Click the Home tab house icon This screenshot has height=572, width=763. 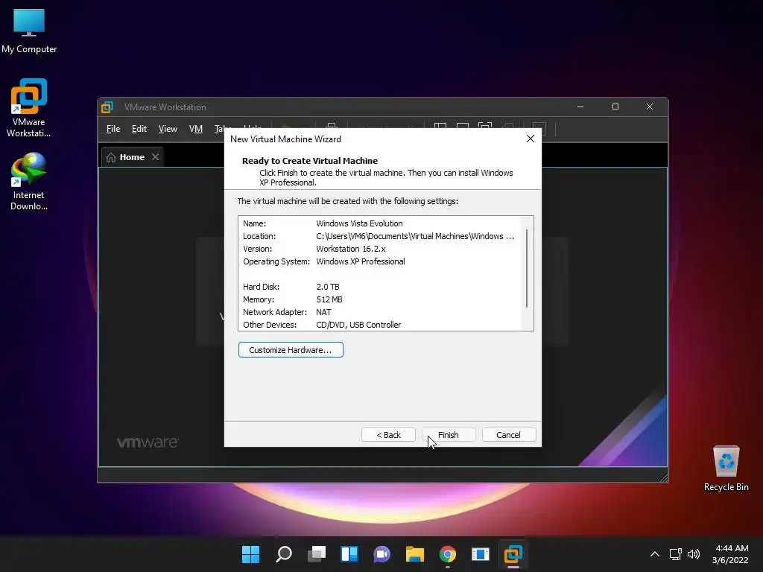pos(111,157)
